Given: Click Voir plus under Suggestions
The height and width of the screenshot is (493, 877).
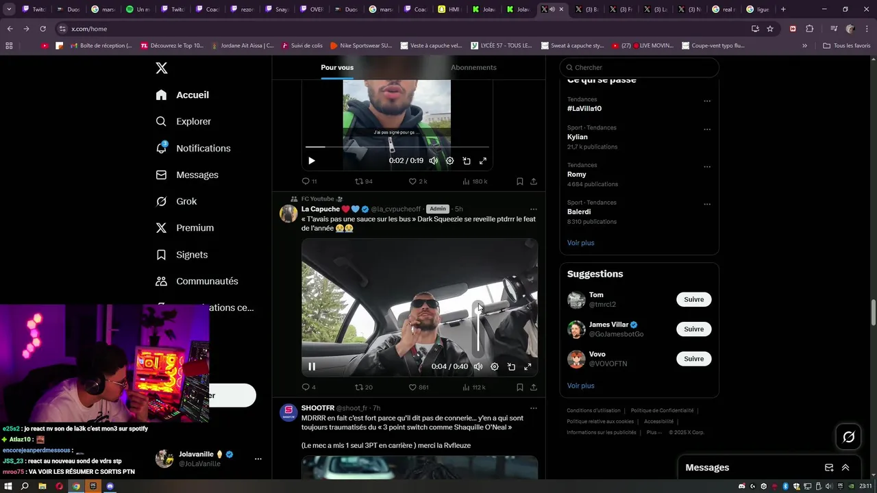Looking at the screenshot, I should pyautogui.click(x=580, y=386).
